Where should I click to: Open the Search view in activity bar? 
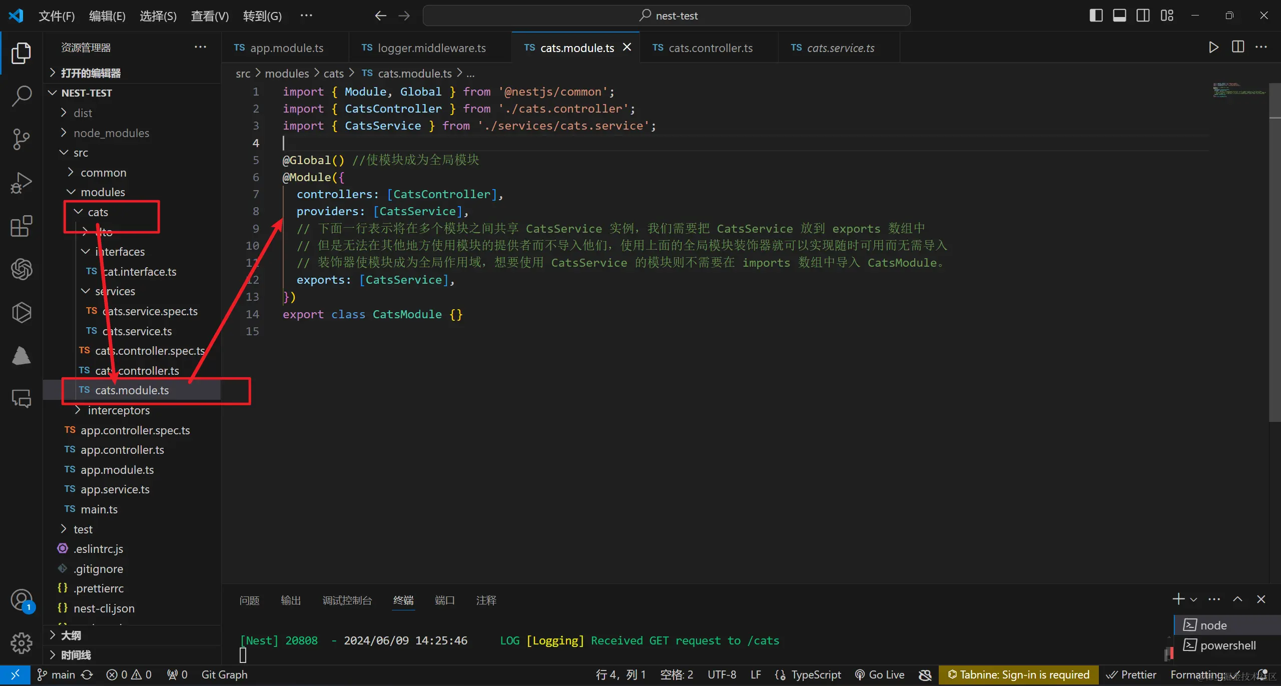(21, 96)
